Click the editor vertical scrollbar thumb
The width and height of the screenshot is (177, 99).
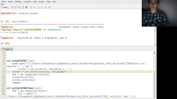[x=154, y=63]
